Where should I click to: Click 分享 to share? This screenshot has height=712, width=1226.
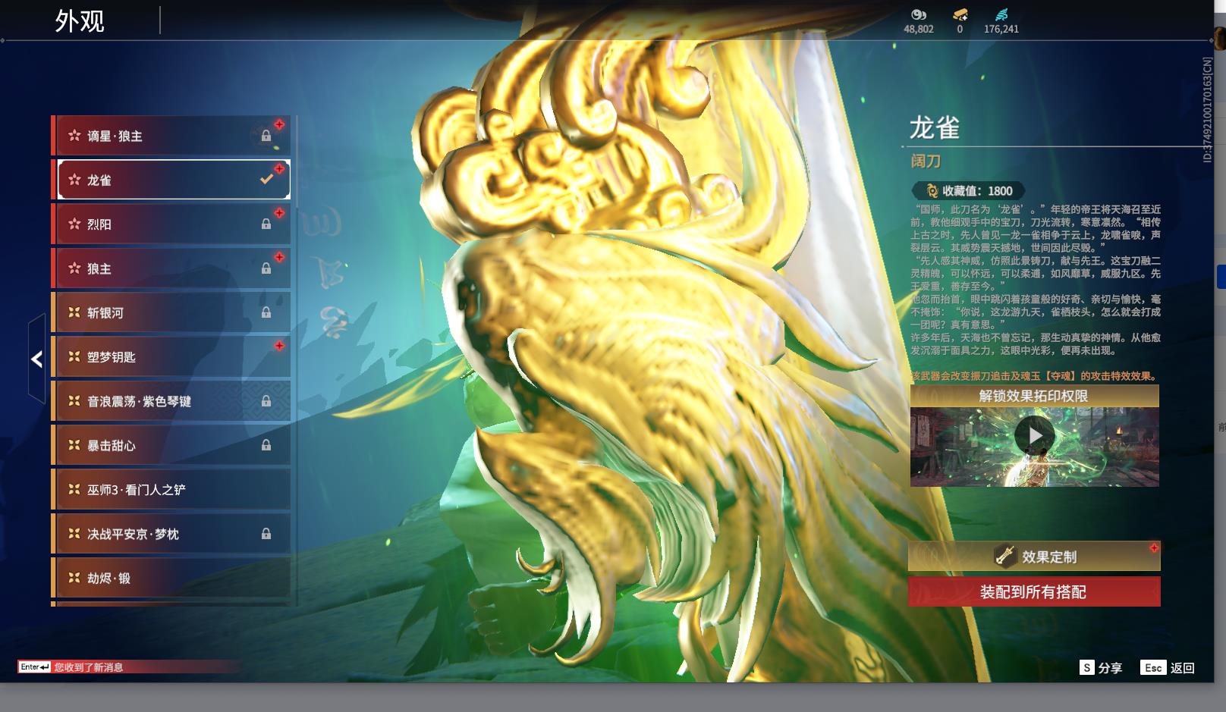coord(1110,668)
